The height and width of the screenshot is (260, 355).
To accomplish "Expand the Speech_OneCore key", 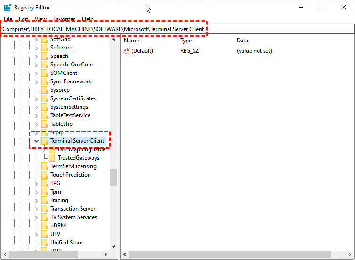I will click(x=36, y=65).
